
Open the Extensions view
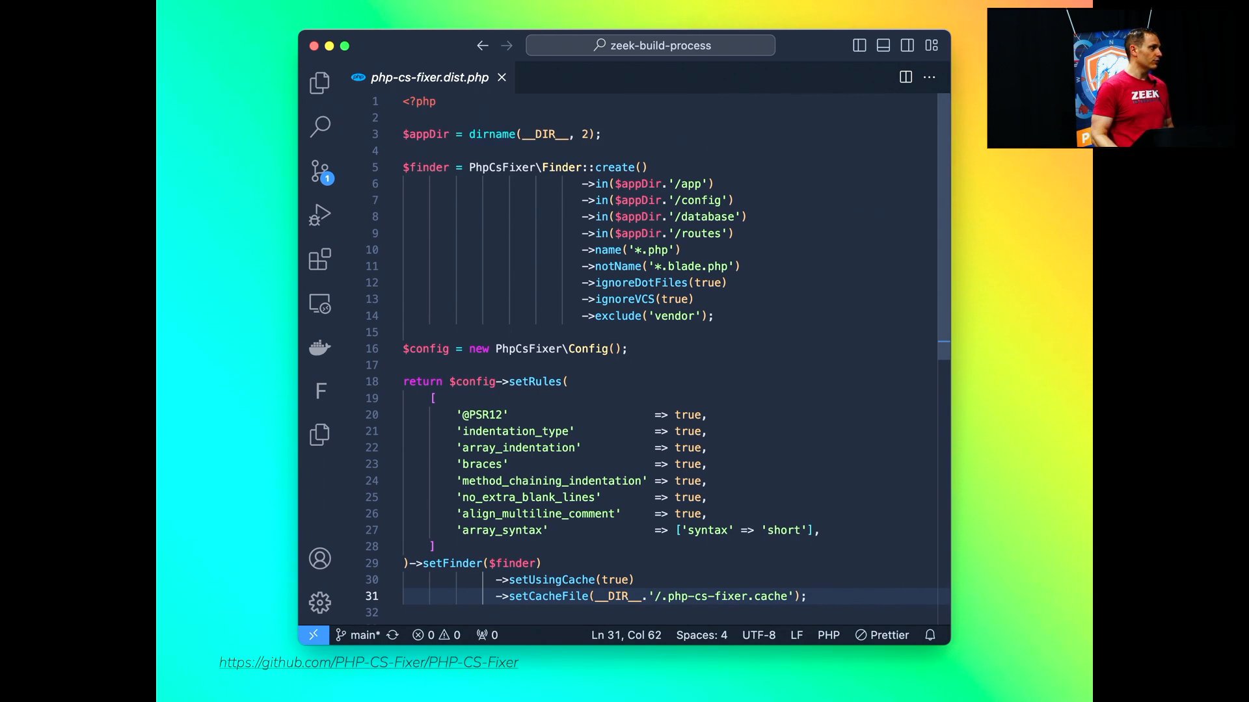319,259
